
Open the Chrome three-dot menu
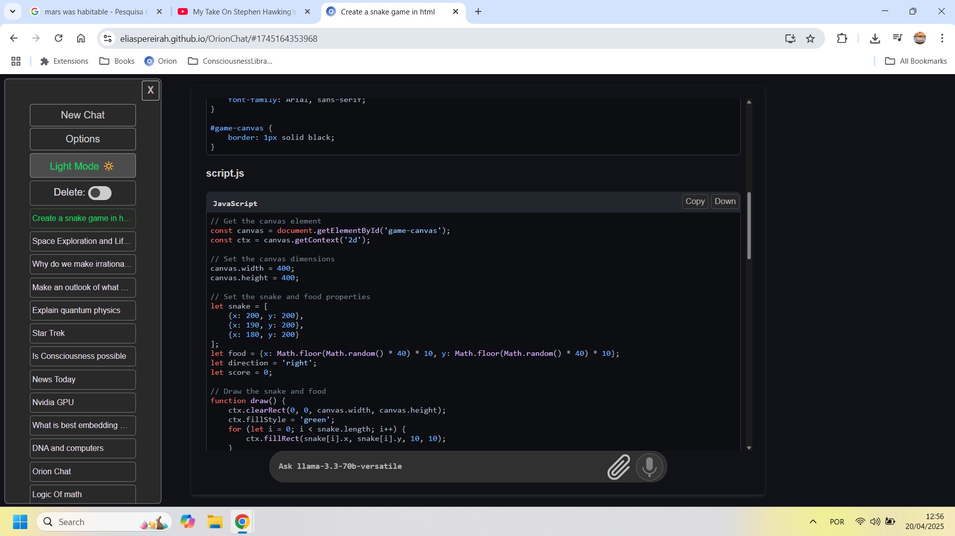[x=942, y=39]
